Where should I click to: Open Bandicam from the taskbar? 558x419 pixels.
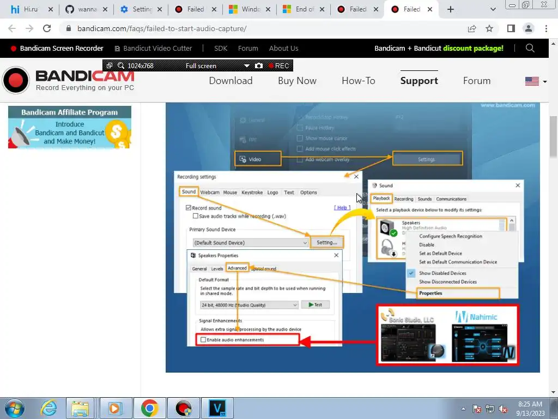tap(184, 408)
